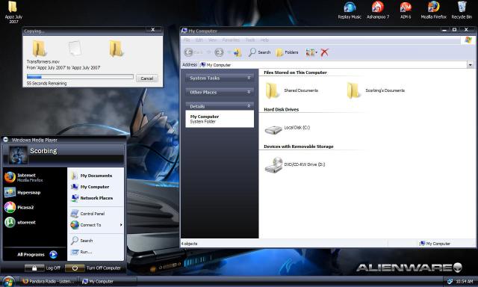Click the red X delete toolbar icon

pos(324,52)
